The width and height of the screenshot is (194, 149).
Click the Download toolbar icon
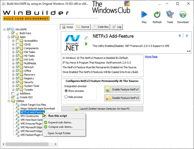coord(183,15)
